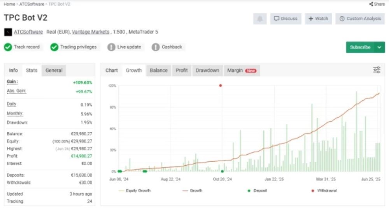Open the Custom Analysis button
This screenshot has width=389, height=208.
[x=360, y=19]
